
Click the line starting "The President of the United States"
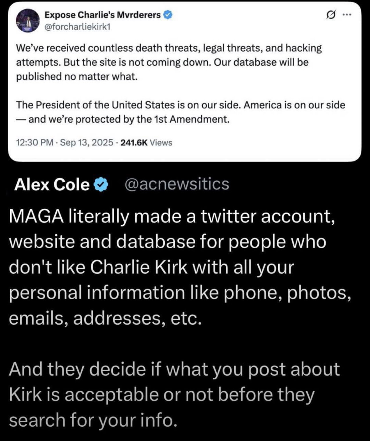pyautogui.click(x=181, y=105)
